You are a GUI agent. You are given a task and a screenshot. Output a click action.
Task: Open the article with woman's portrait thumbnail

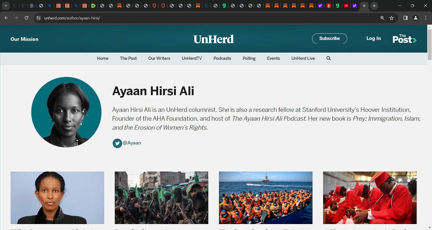coord(57,198)
